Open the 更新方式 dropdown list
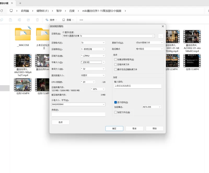This screenshot has width=209, height=173. (149, 42)
